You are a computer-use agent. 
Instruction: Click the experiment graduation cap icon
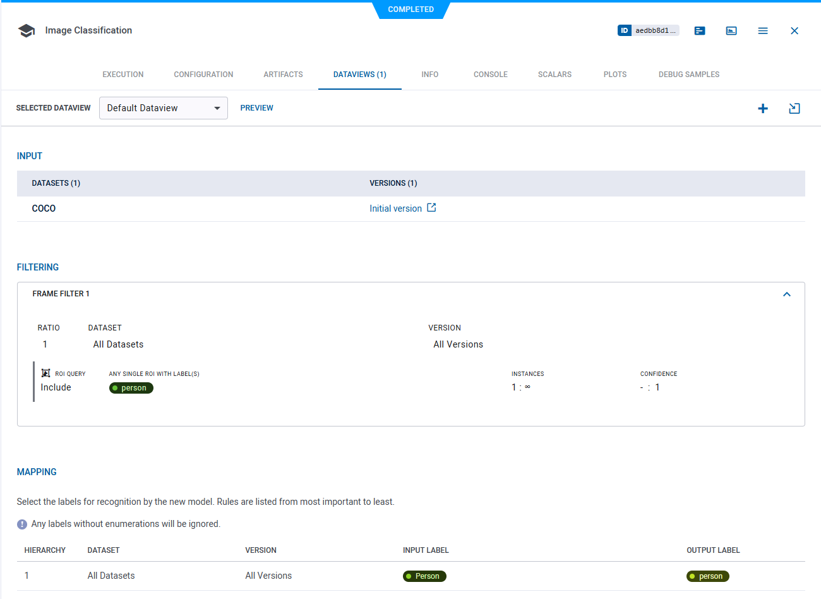[x=27, y=31]
